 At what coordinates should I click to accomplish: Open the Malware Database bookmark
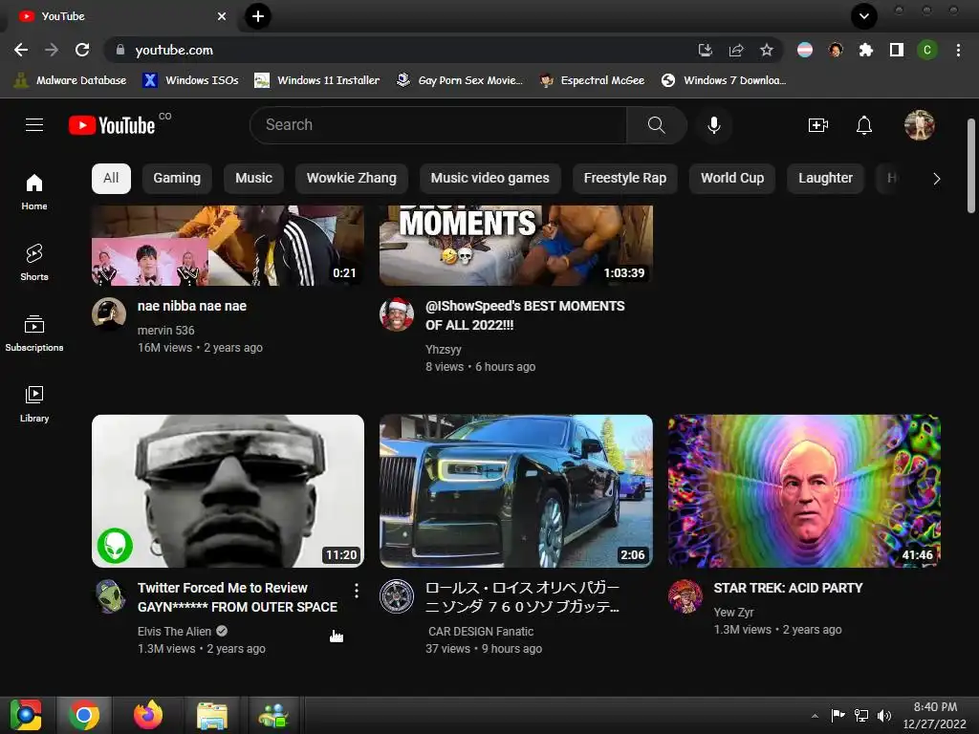coord(70,80)
